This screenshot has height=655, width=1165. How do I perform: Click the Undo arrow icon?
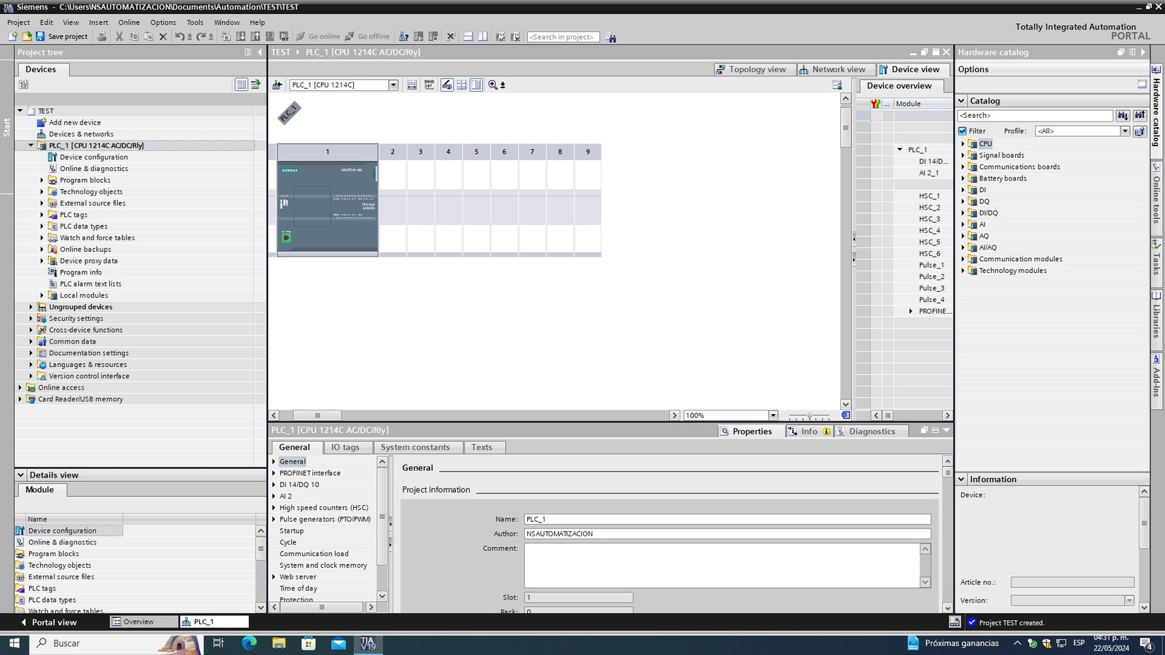pos(179,36)
